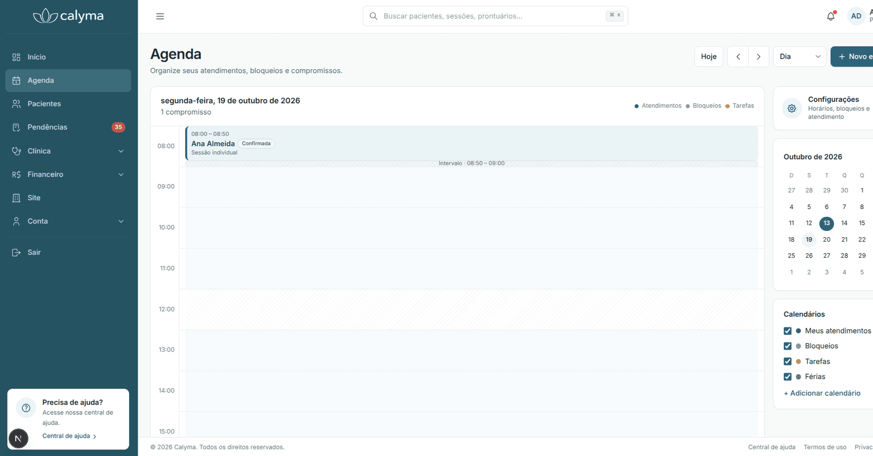Click the Hoje button
Viewport: 873px width, 456px height.
click(709, 57)
